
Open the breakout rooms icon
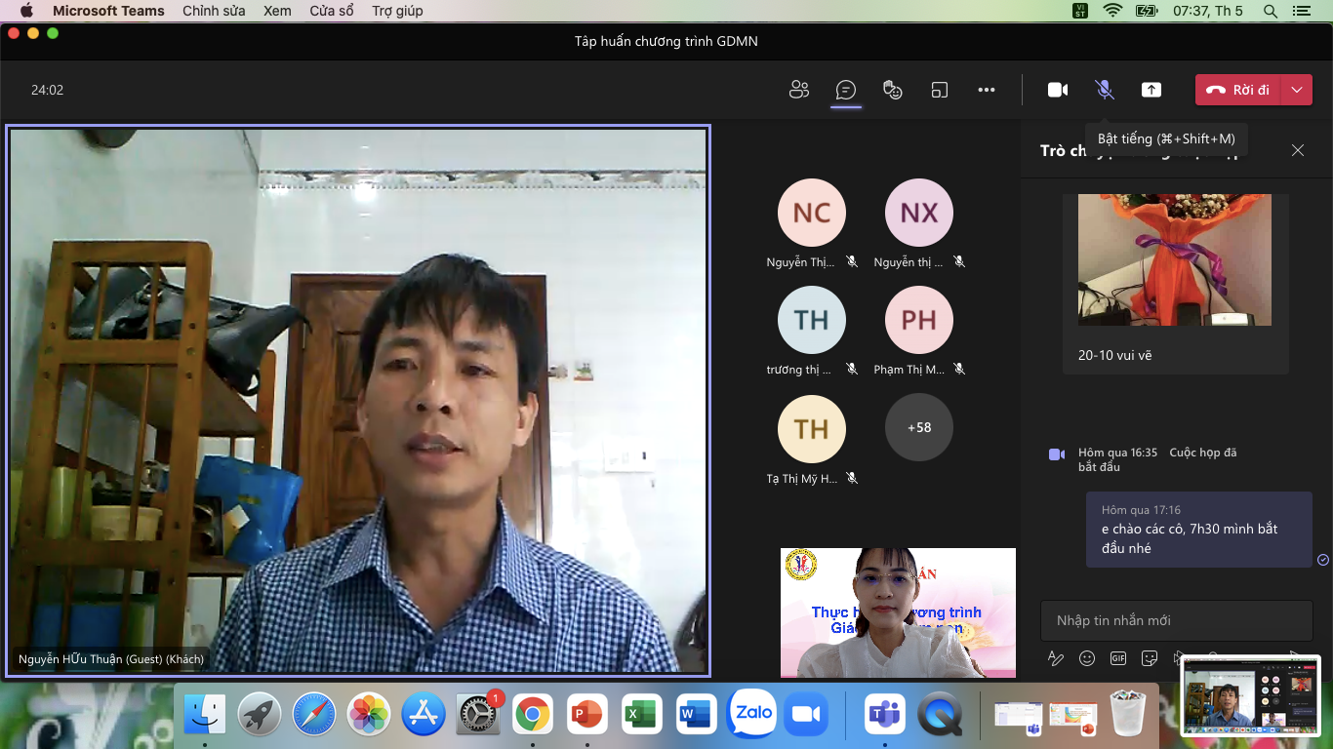[x=940, y=90]
